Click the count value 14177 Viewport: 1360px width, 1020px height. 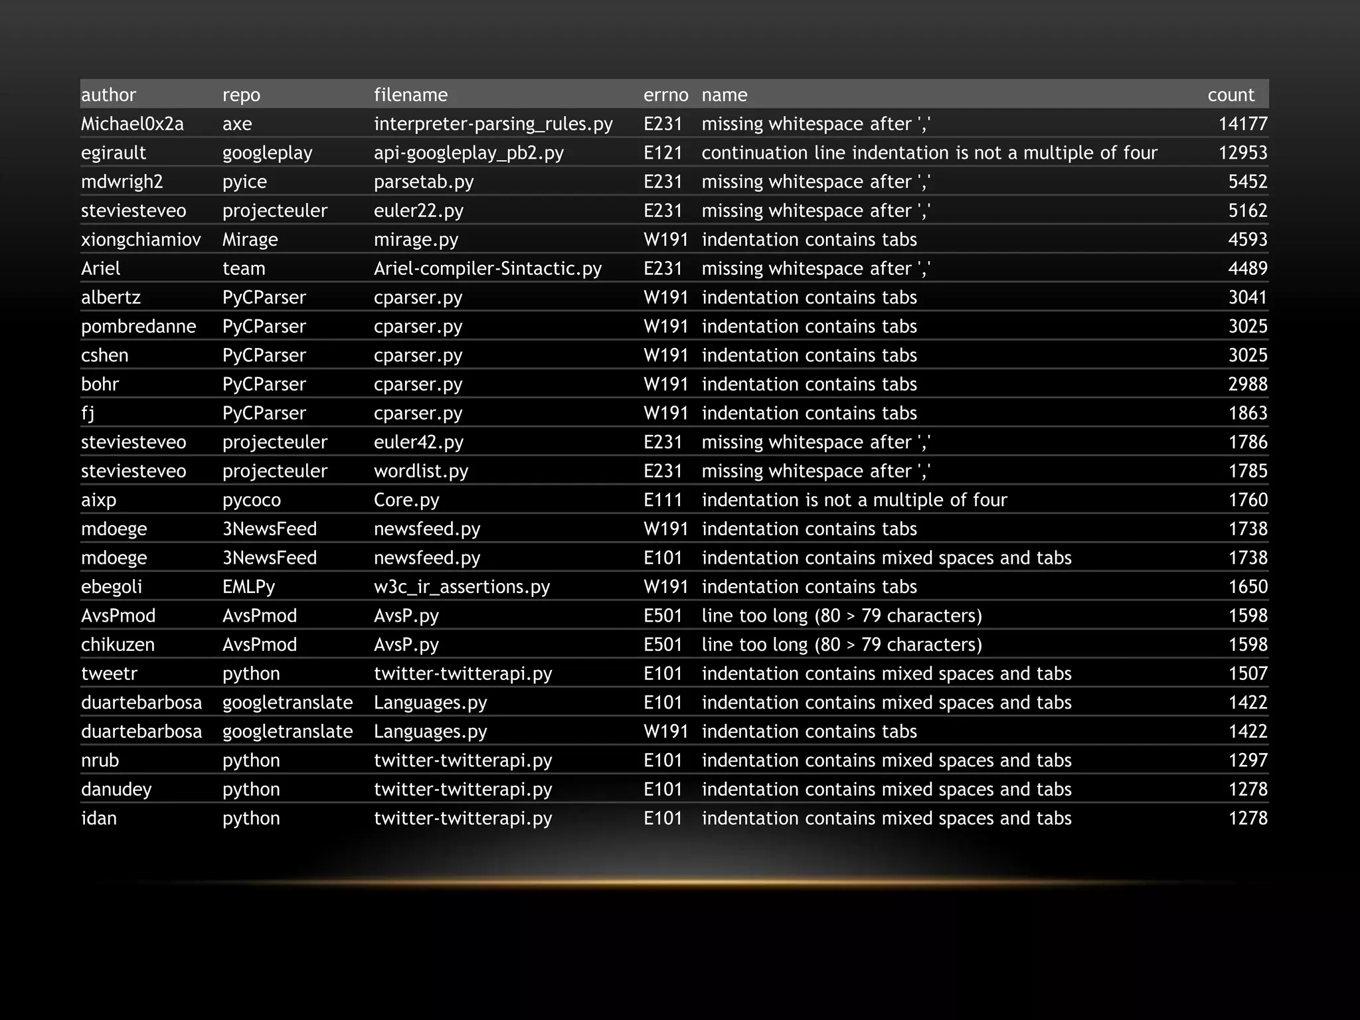pyautogui.click(x=1242, y=124)
